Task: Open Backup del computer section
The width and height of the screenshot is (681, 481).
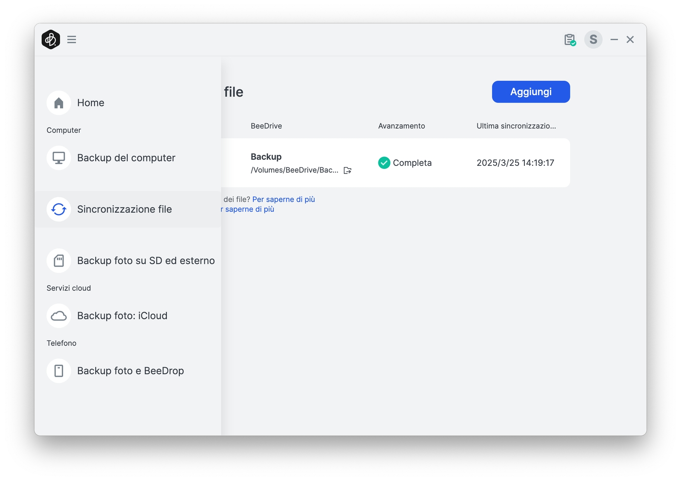Action: click(126, 158)
